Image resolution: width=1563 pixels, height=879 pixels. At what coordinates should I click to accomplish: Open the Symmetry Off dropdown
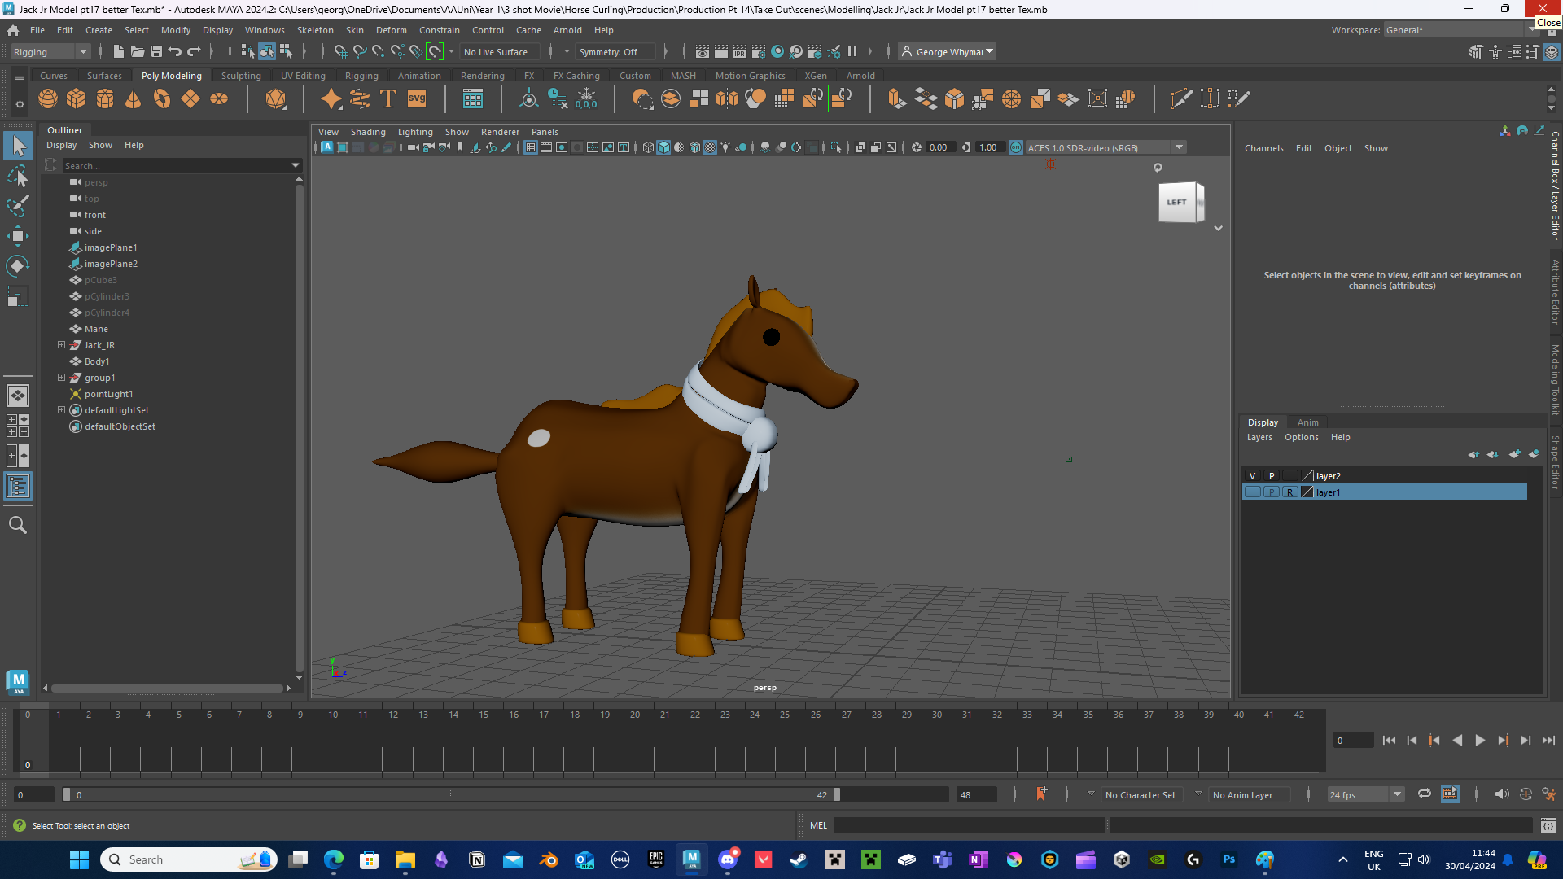pyautogui.click(x=615, y=51)
